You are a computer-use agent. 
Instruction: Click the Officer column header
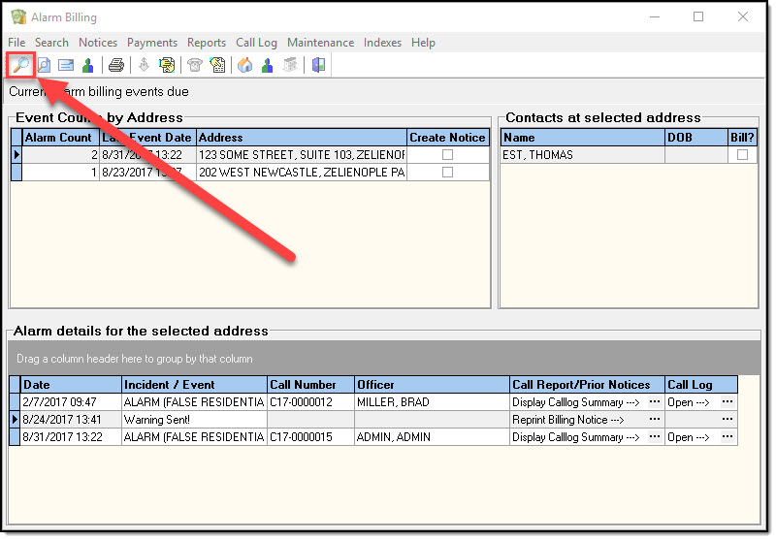431,385
